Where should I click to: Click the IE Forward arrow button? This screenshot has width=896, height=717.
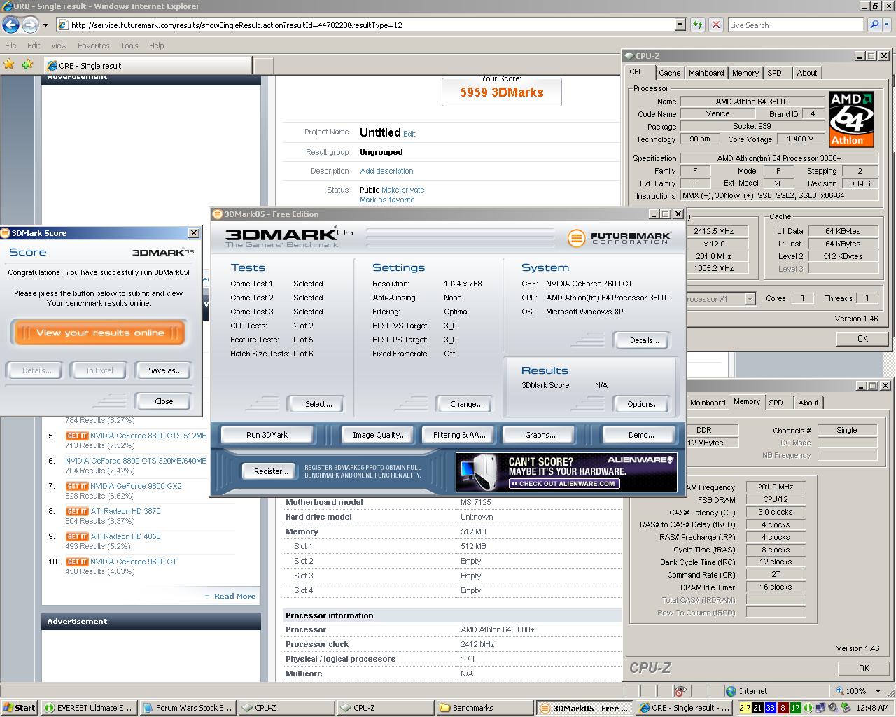pyautogui.click(x=30, y=25)
